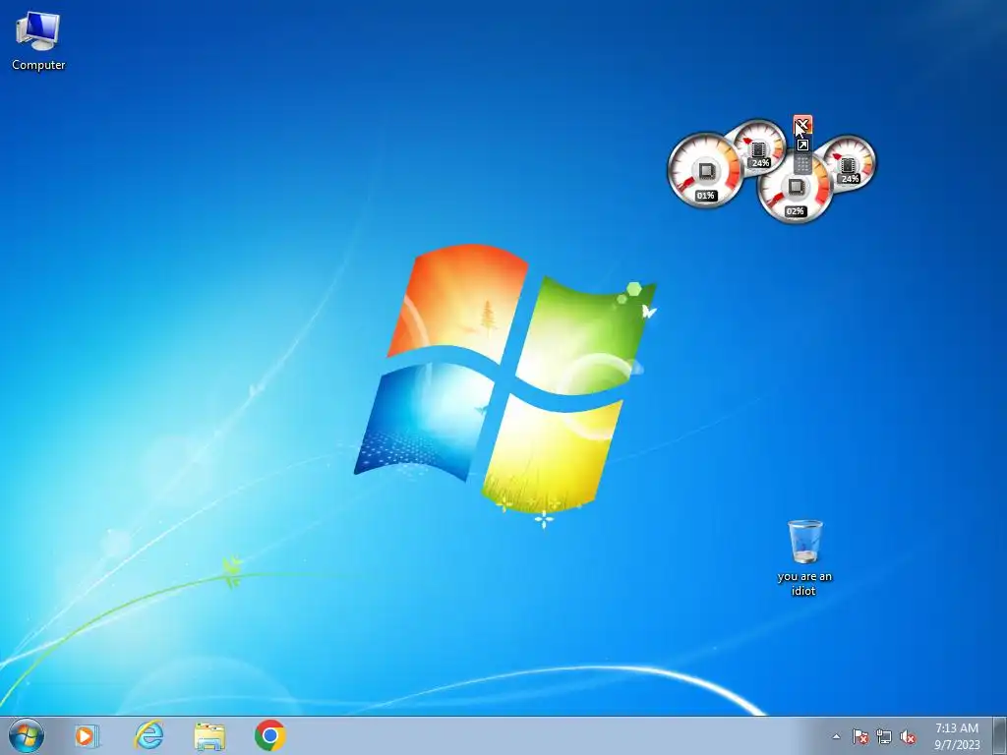Show hidden system tray icons
1007x755 pixels.
(836, 736)
